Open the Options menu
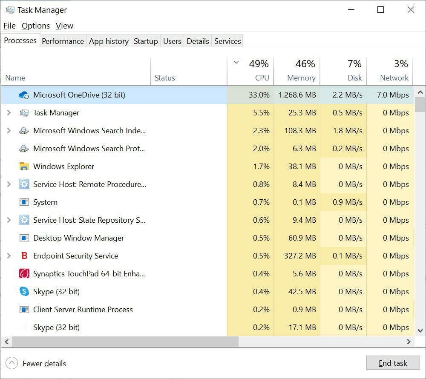The width and height of the screenshot is (426, 379). click(36, 26)
